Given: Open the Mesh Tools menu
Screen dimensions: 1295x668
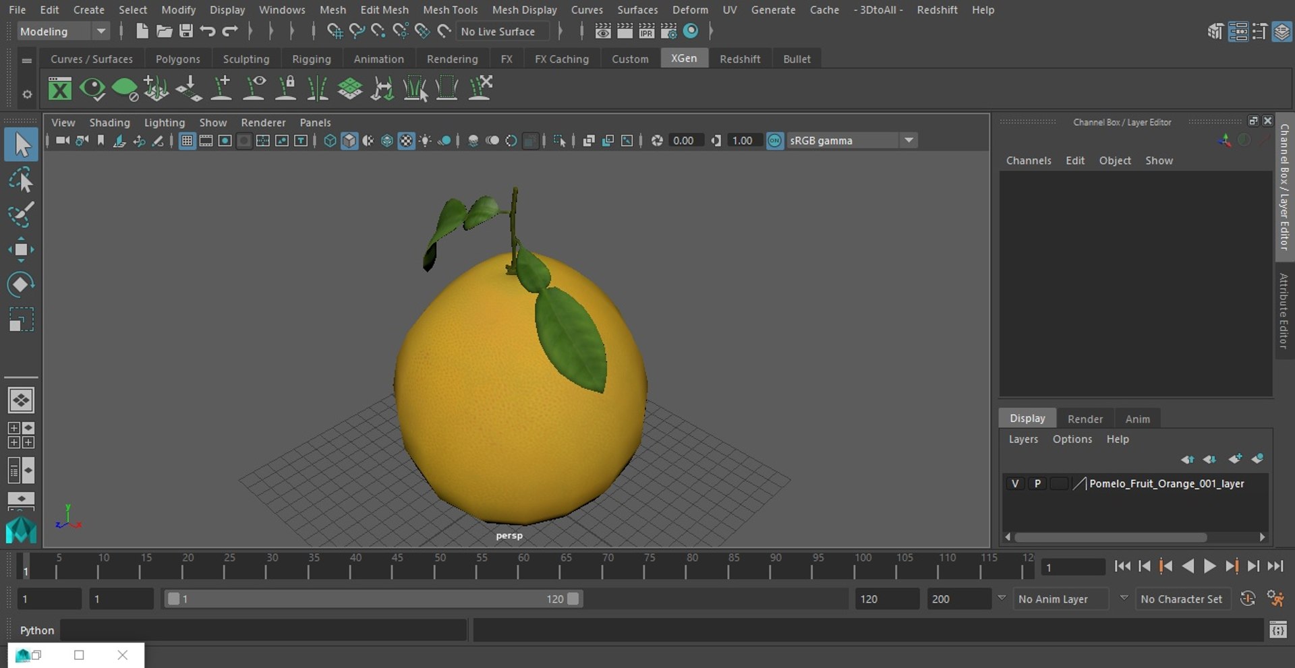Looking at the screenshot, I should click(450, 9).
